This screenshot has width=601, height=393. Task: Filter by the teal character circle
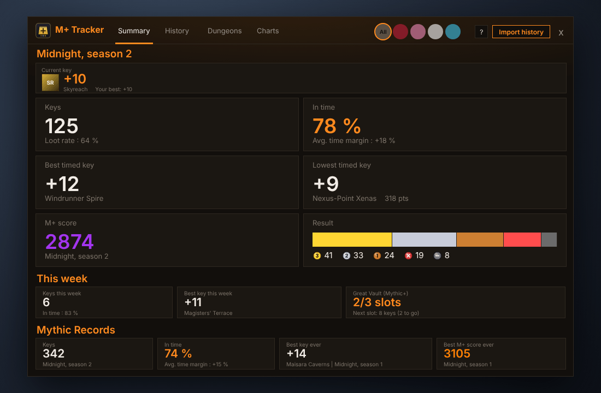pos(453,32)
